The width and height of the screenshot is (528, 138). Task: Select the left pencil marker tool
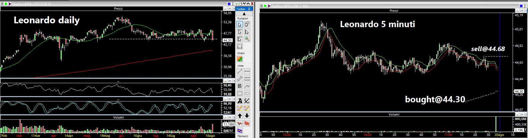click(240, 109)
